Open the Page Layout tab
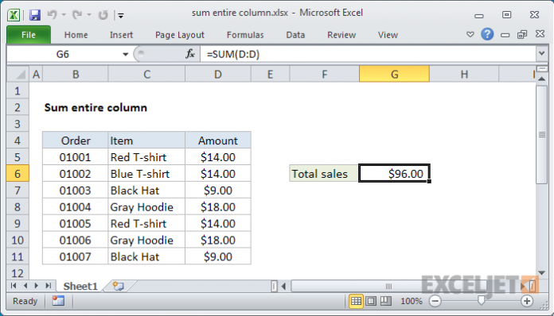Image resolution: width=554 pixels, height=316 pixels. [179, 35]
